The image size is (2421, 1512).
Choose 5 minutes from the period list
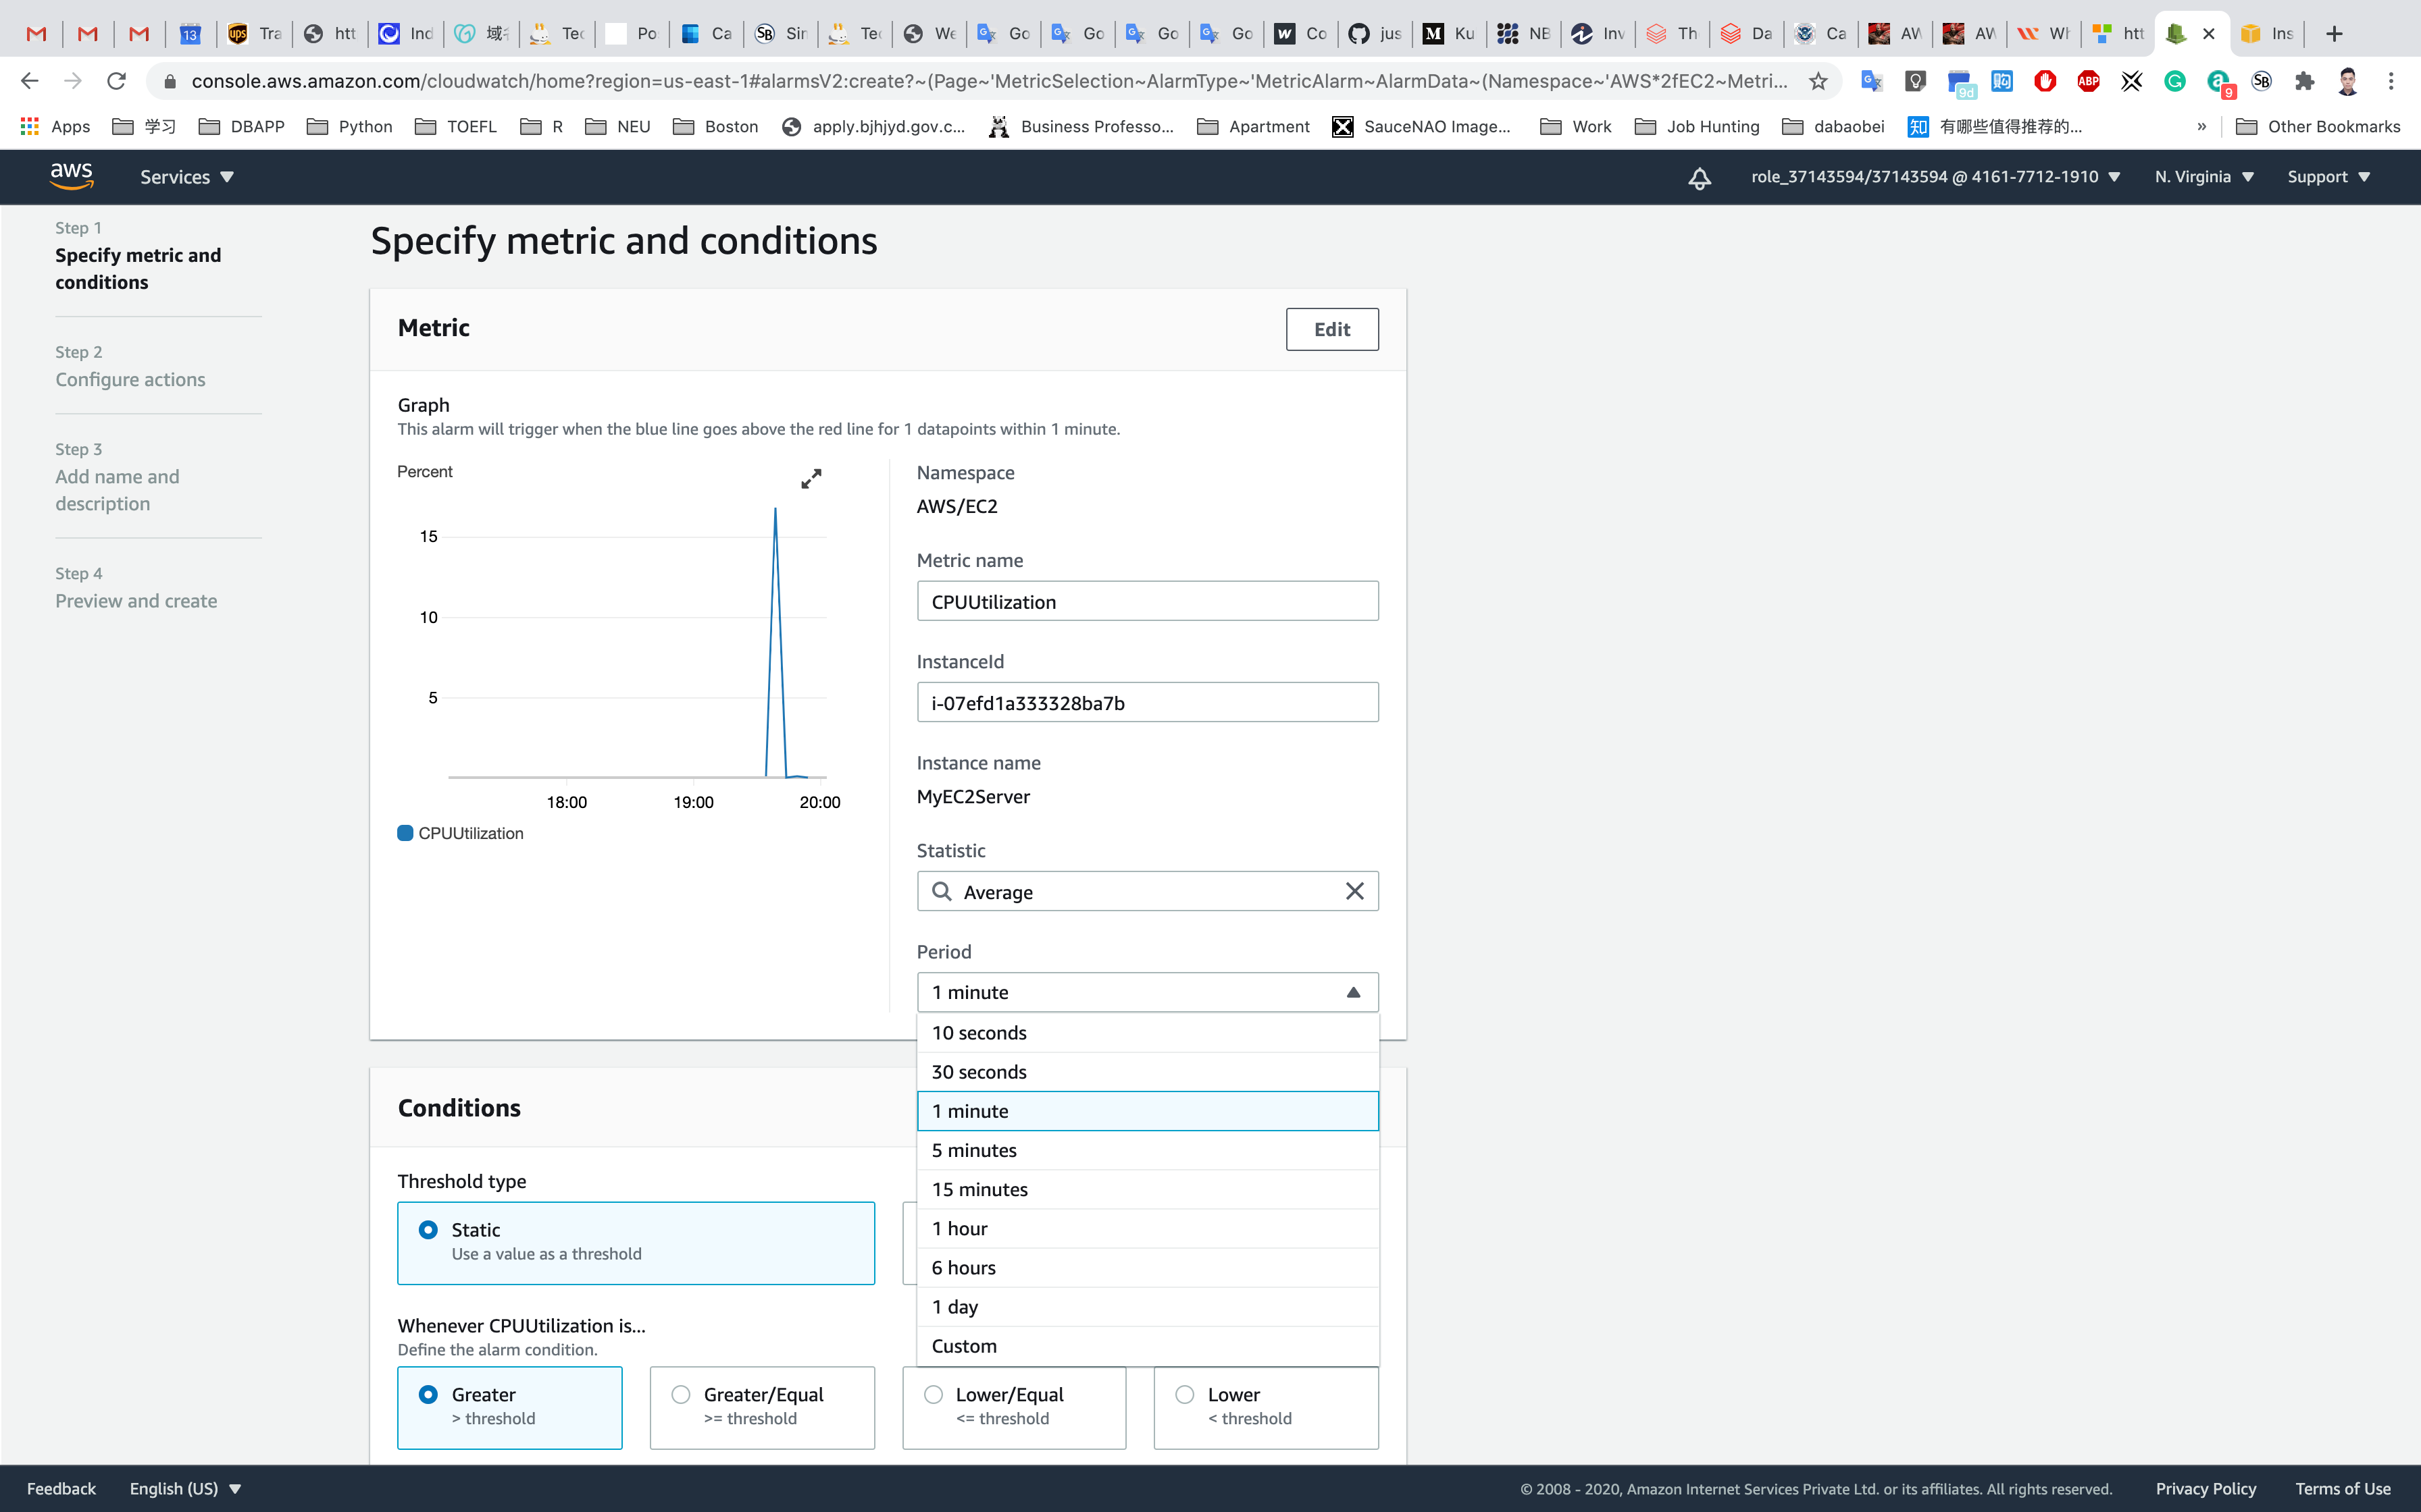[974, 1150]
